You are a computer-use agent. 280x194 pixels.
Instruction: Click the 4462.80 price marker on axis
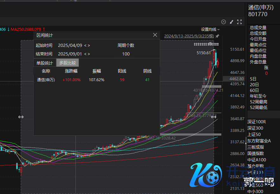pyautogui.click(x=237, y=79)
